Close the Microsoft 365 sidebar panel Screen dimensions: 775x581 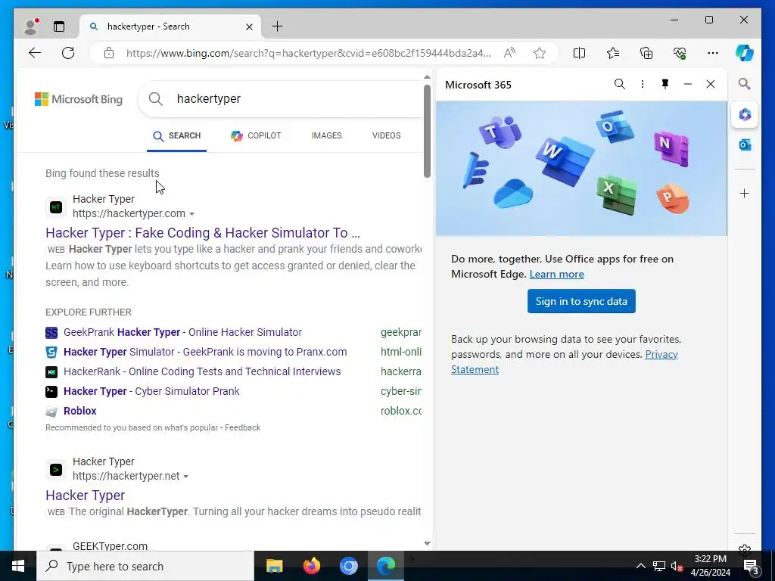click(710, 85)
